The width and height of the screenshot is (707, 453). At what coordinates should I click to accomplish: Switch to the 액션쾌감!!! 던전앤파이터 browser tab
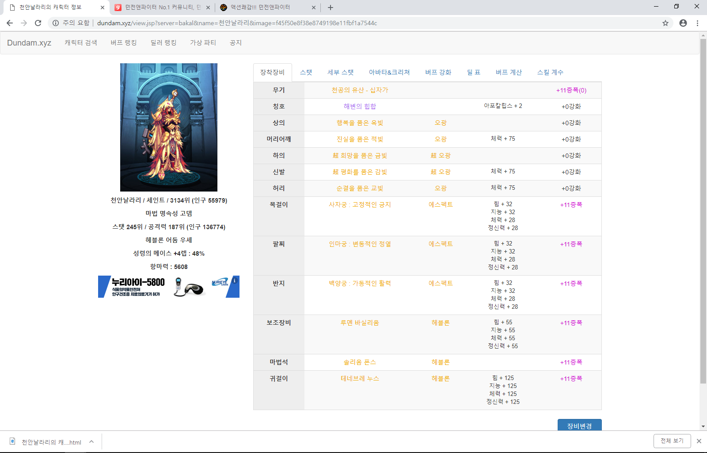point(268,8)
